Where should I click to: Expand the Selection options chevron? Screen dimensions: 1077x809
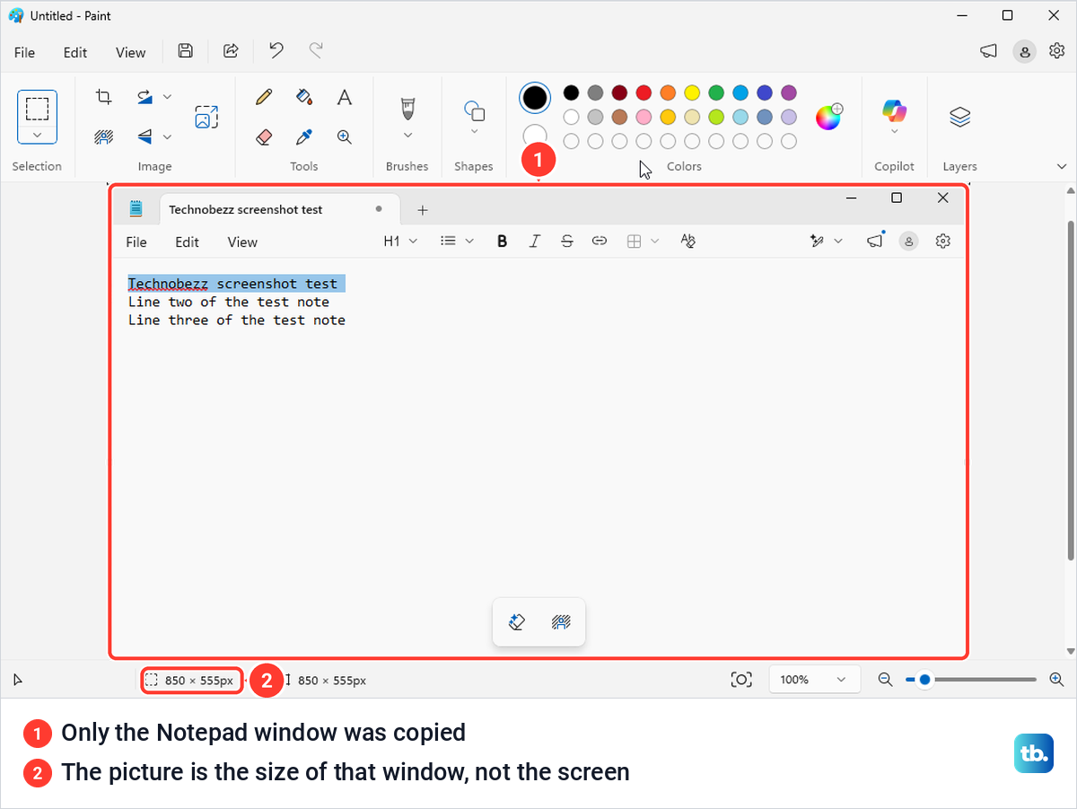point(37,135)
